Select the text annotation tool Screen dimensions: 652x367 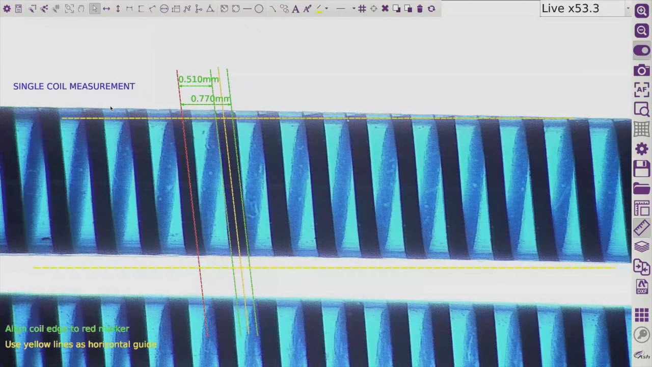tap(295, 9)
